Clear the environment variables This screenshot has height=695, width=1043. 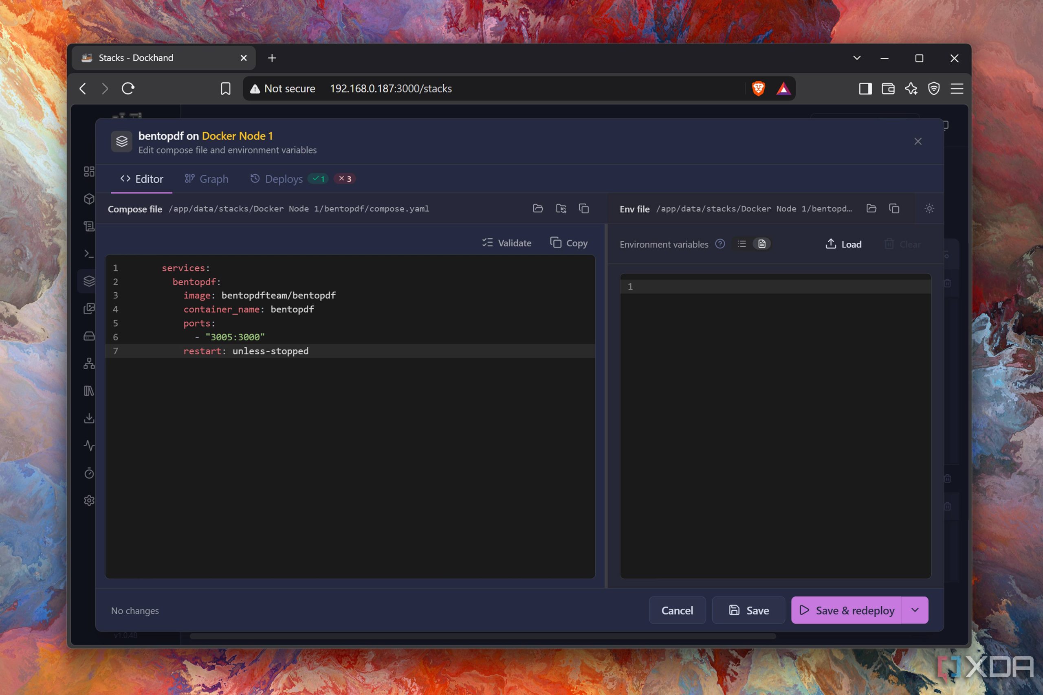(x=903, y=244)
